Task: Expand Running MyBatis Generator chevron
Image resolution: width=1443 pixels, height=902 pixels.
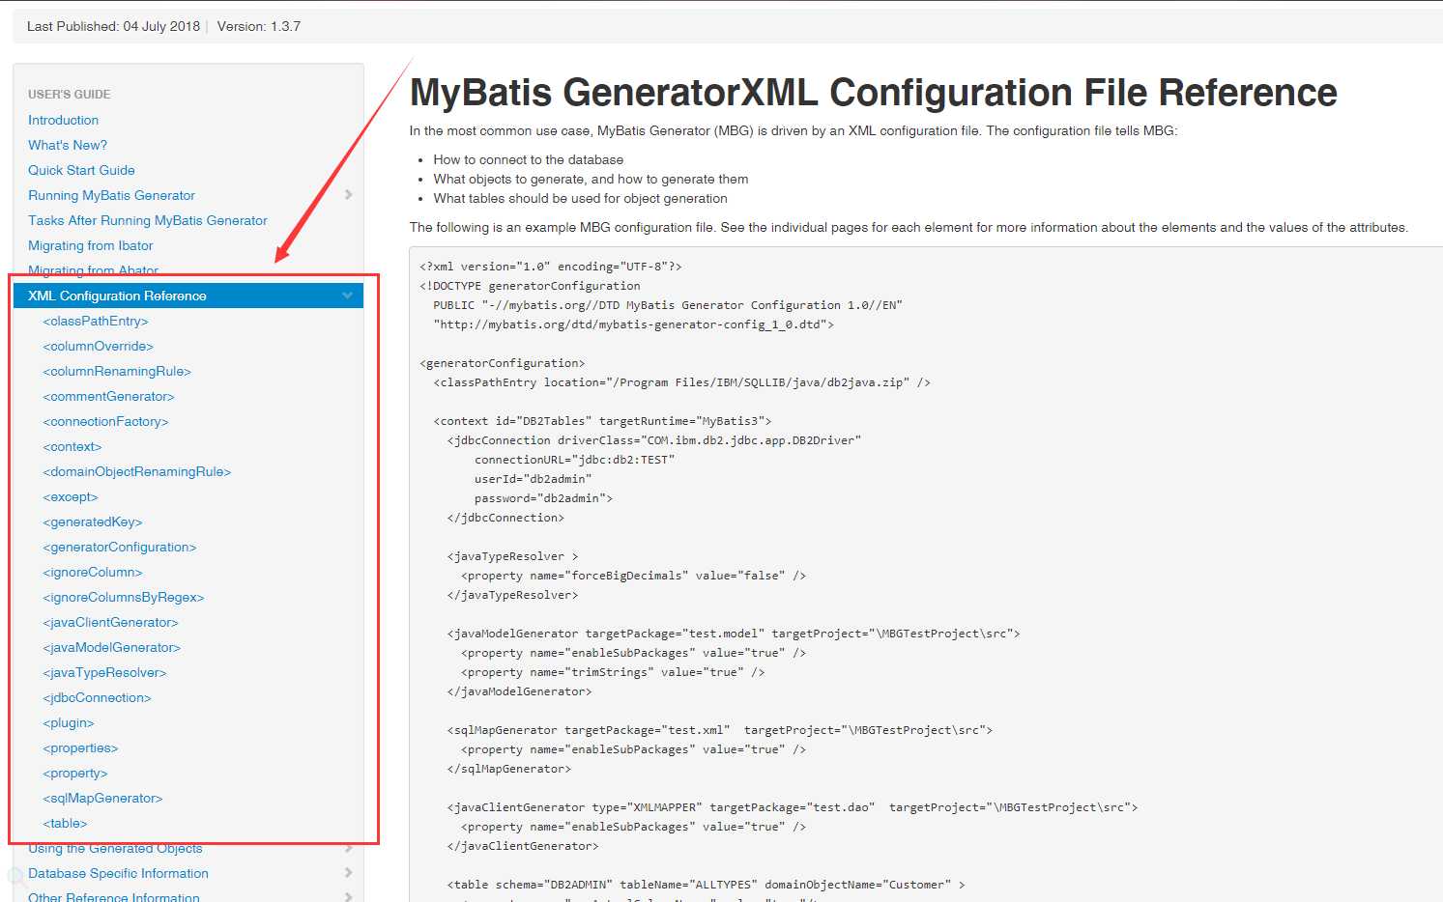Action: 348,195
